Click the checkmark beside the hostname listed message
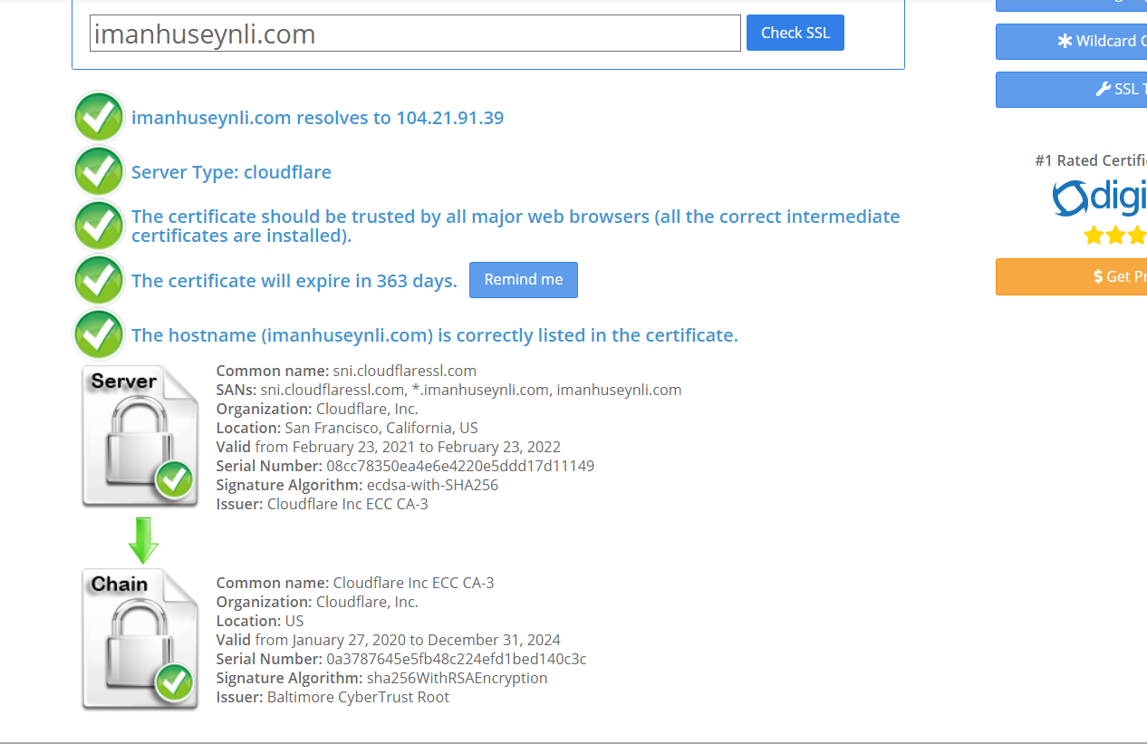The height and width of the screenshot is (744, 1147). click(98, 334)
